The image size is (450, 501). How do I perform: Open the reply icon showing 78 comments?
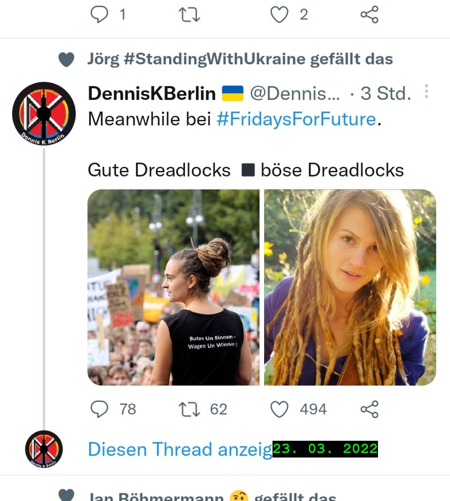tap(99, 409)
